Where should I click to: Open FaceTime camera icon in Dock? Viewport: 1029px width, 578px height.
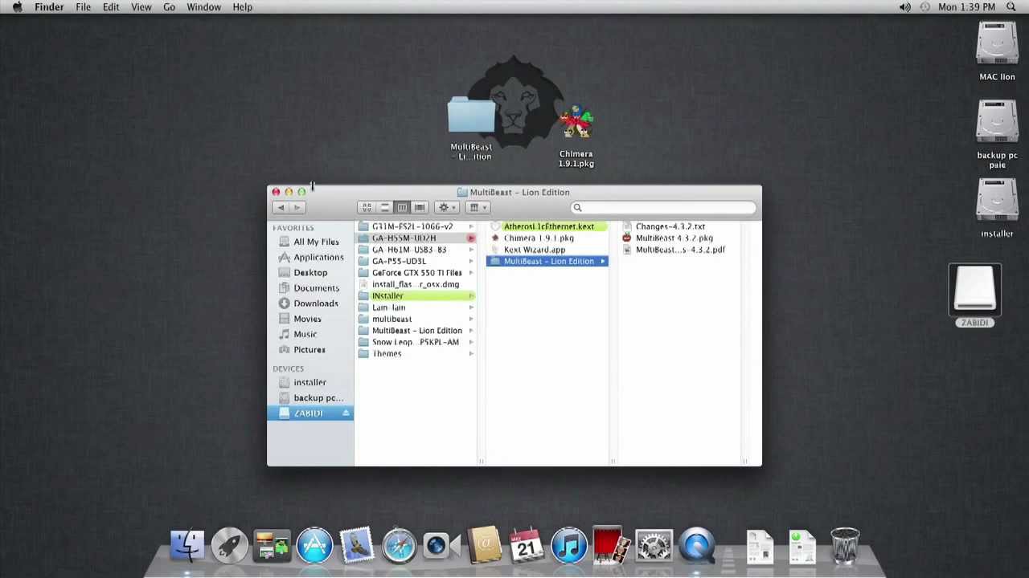pyautogui.click(x=441, y=546)
